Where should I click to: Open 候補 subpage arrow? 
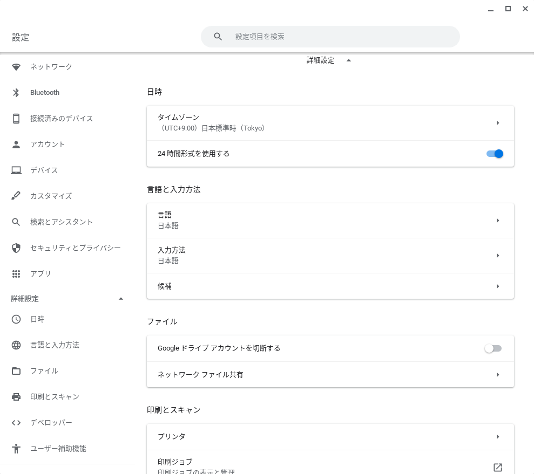pos(498,286)
